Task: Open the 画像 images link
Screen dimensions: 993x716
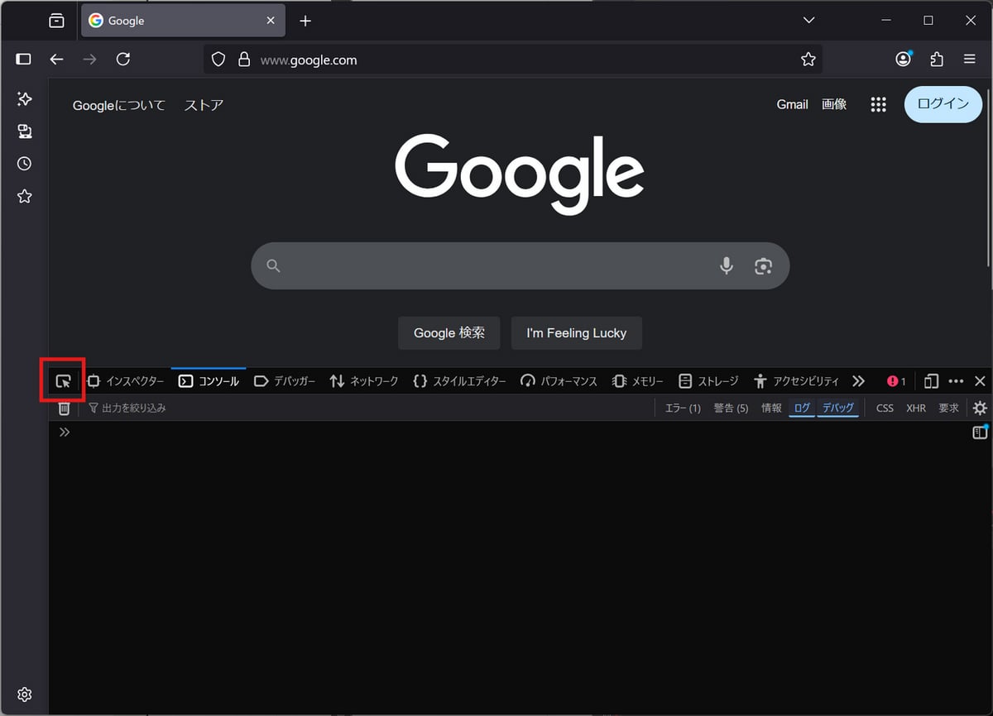Action: pyautogui.click(x=834, y=104)
